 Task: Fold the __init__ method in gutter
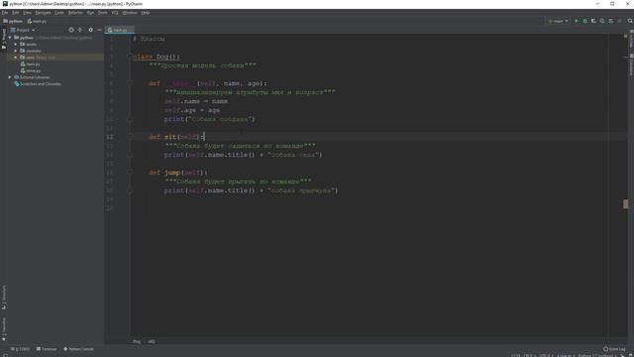[130, 83]
